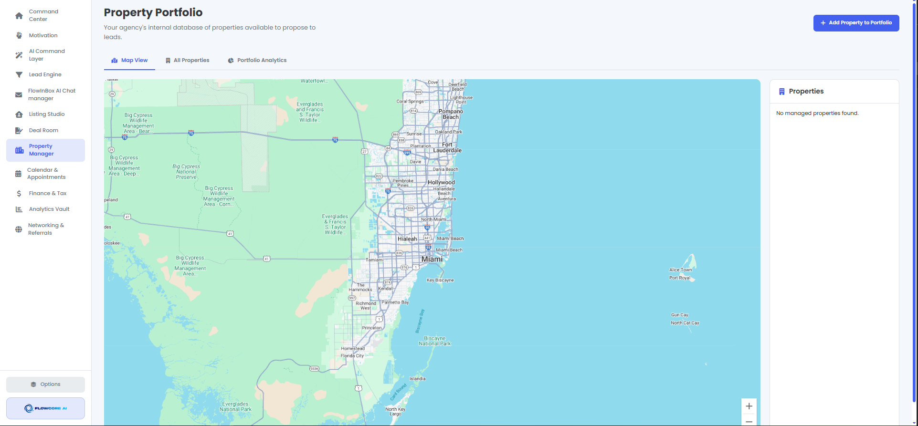Click the All Properties building icon
Viewport: 918px width, 426px height.
click(168, 61)
